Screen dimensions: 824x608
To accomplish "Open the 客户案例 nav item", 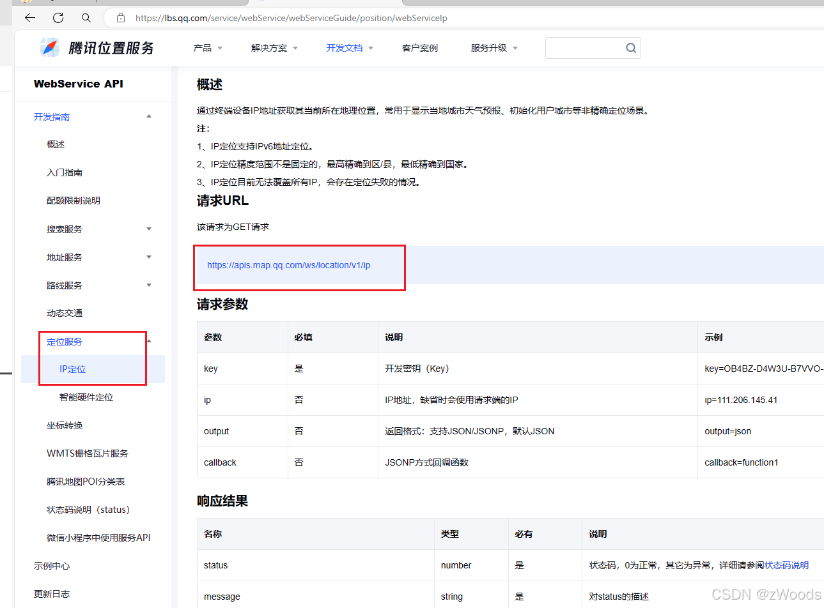I will (420, 48).
